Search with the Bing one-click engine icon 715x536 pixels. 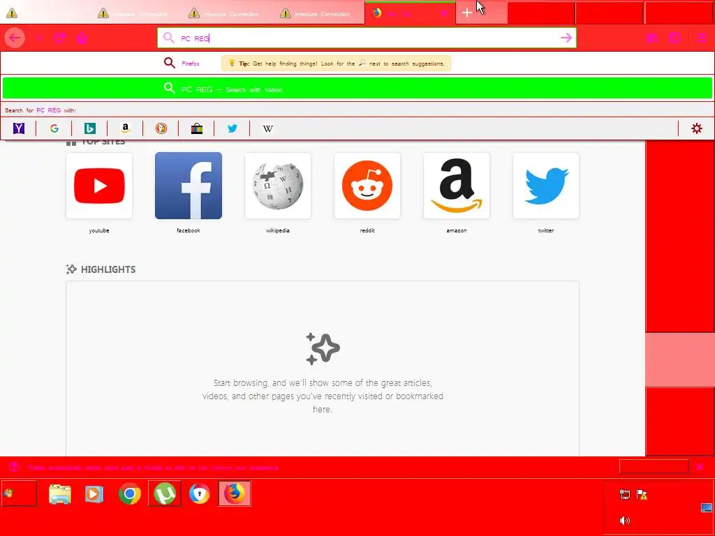point(90,128)
